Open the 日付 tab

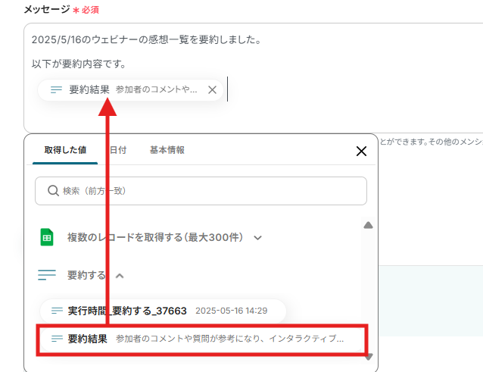[x=118, y=150]
